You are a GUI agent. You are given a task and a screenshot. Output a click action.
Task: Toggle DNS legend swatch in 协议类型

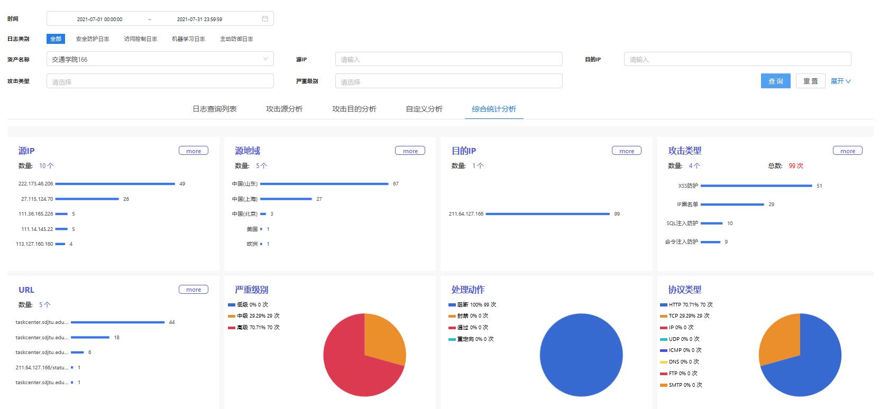(x=664, y=362)
